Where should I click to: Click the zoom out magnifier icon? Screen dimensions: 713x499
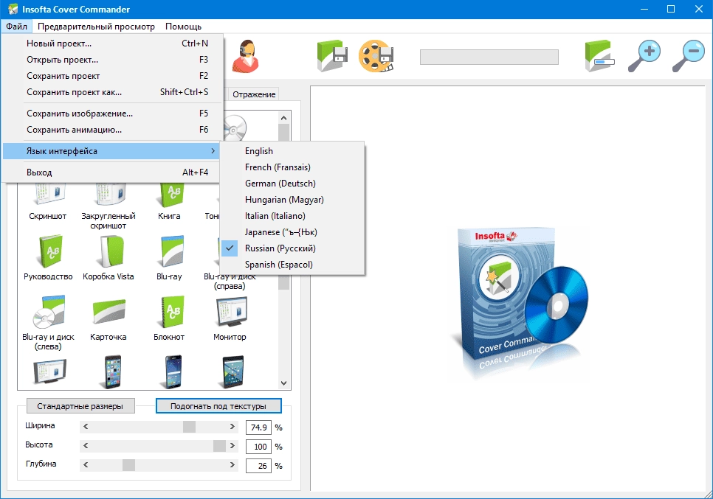click(689, 56)
